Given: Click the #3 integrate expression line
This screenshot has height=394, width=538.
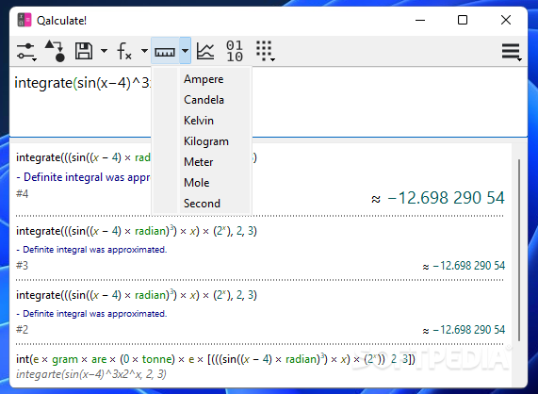Looking at the screenshot, I should click(x=137, y=231).
